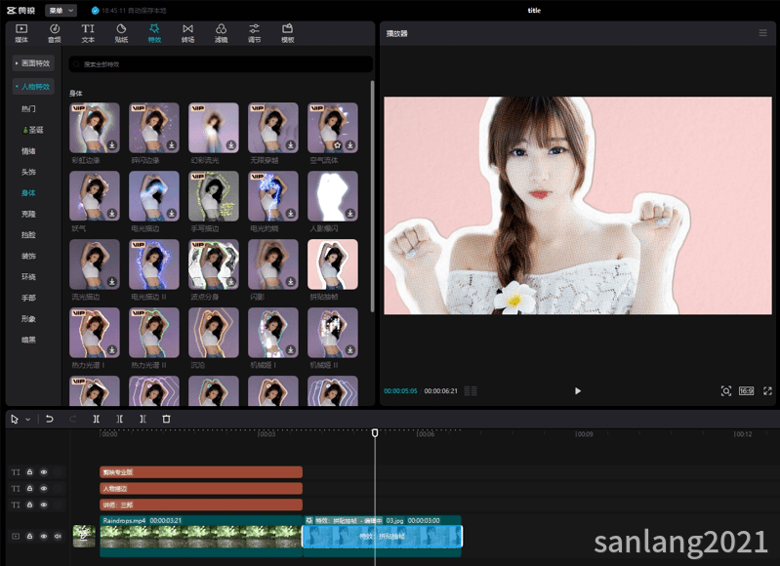Open the 热门 effects subcategory
The image size is (780, 566).
point(28,109)
